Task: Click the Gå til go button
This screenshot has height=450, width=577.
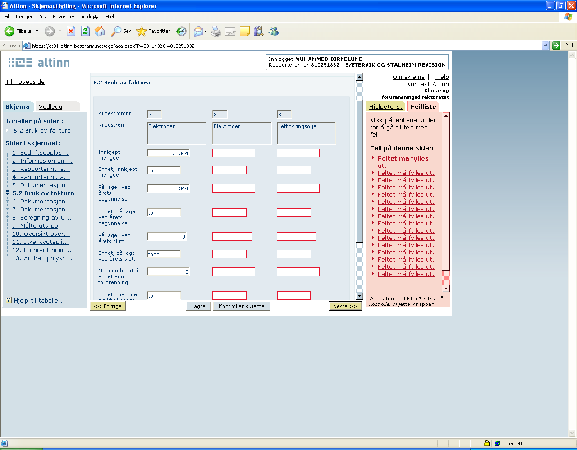Action: click(563, 46)
